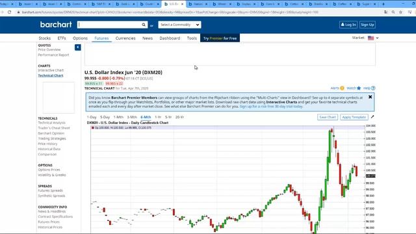The height and width of the screenshot is (234, 416).
Task: Open the Currencies menu
Action: pyautogui.click(x=125, y=38)
